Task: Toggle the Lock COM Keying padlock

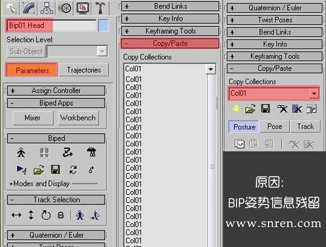Action: point(60,215)
